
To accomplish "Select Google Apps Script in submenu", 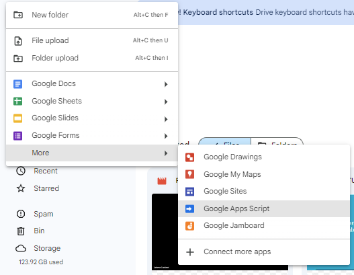I will tap(264, 209).
